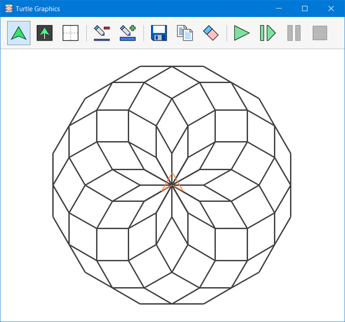The height and width of the screenshot is (322, 345).
Task: Decrease pen width with the minus pencil icon
Action: [x=101, y=33]
